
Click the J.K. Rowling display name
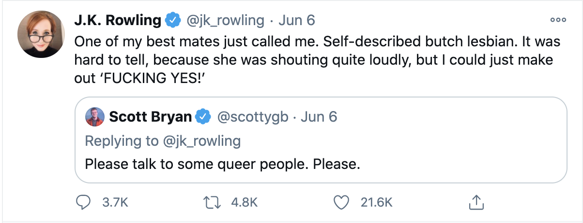117,21
